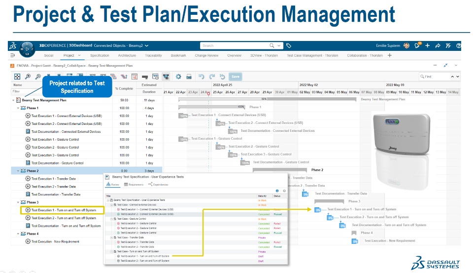This screenshot has width=473, height=273.
Task: Click the critical path grid icon
Action: (x=135, y=77)
